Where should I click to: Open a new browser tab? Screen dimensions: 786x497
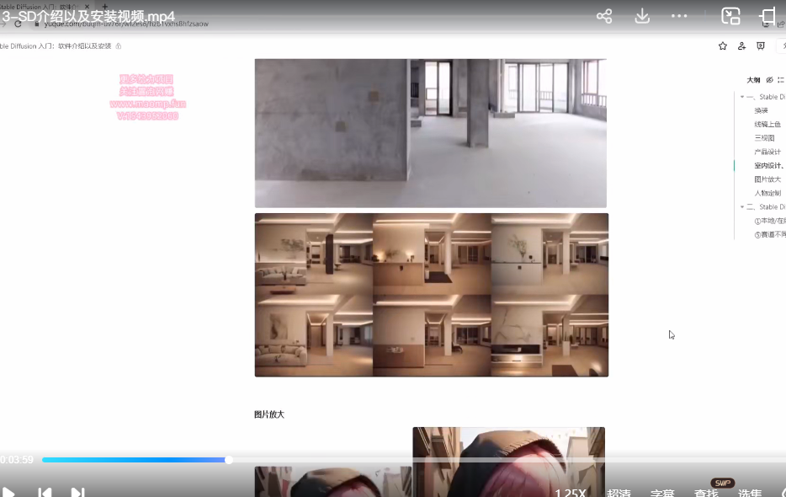(x=104, y=7)
